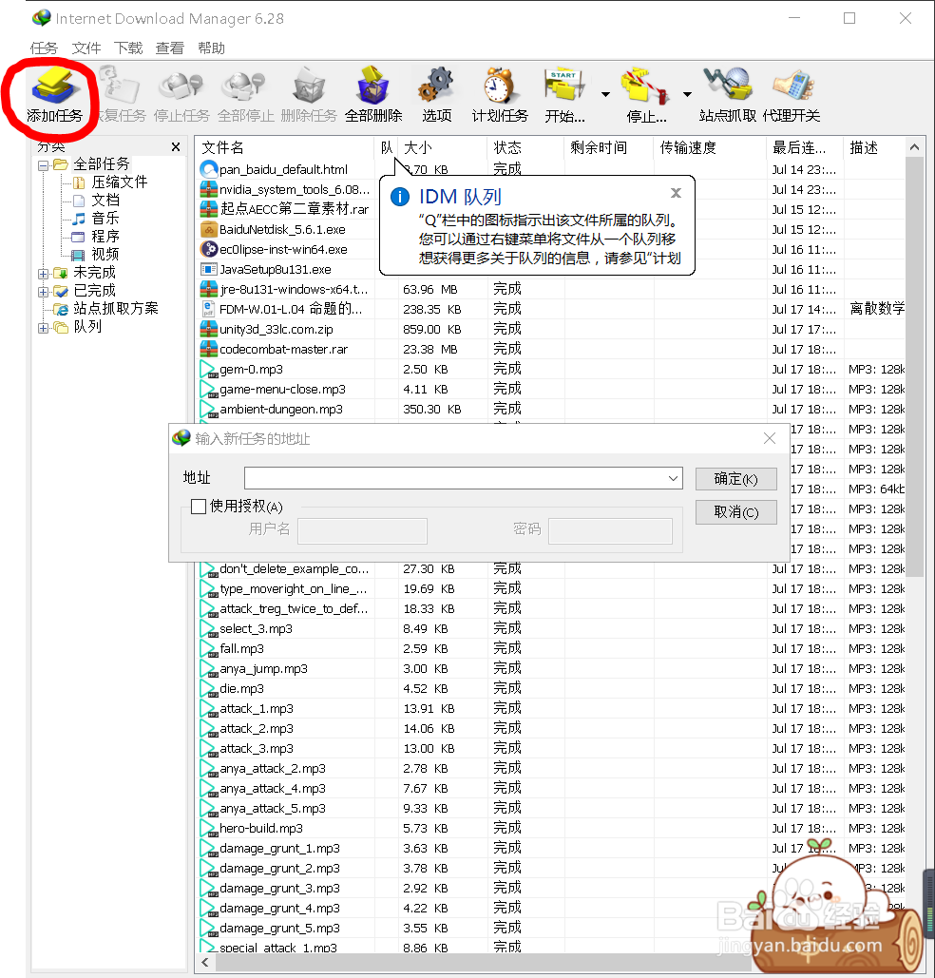Select the jre-8u131-windows-x64 row
Screen dimensions: 935x978
551,289
